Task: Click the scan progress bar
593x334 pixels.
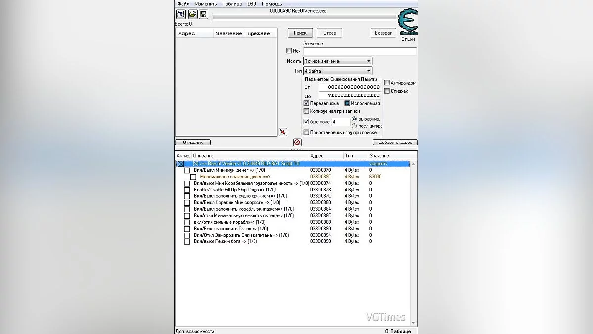Action: [305, 17]
